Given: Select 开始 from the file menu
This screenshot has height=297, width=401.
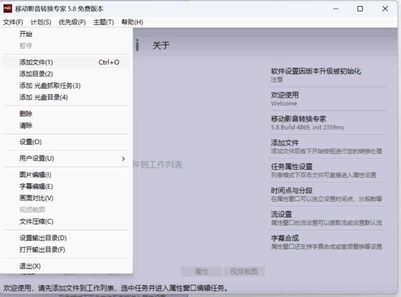Looking at the screenshot, I should click(x=66, y=34).
